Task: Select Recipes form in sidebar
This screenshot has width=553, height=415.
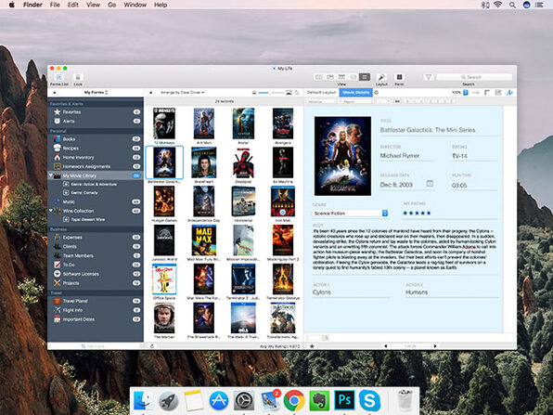Action: coord(96,149)
